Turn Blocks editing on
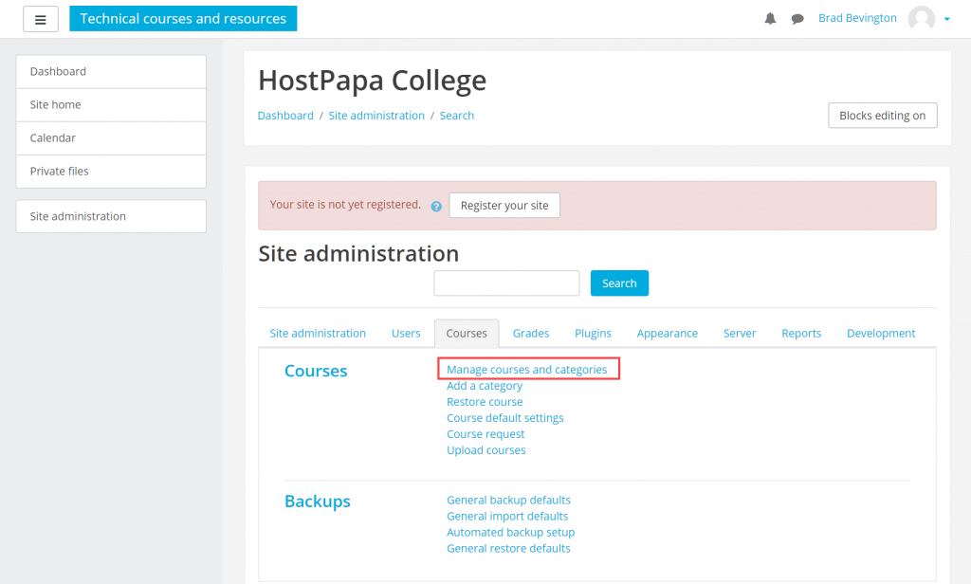The width and height of the screenshot is (971, 584). coord(883,116)
